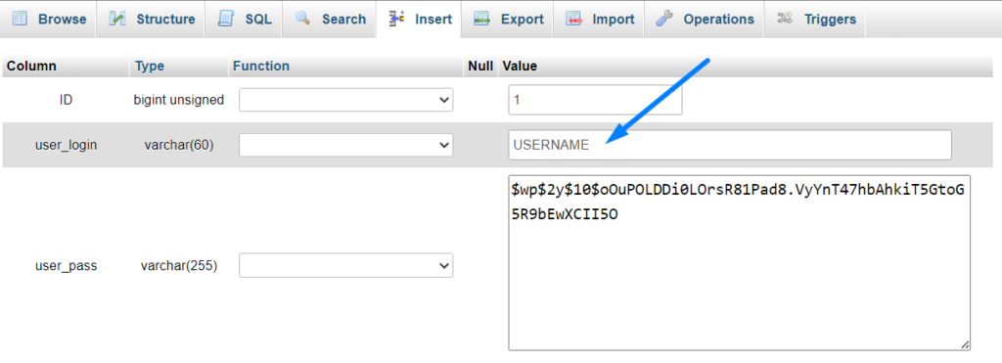Click the Browse tab table icon
Image resolution: width=1002 pixels, height=363 pixels.
point(20,19)
